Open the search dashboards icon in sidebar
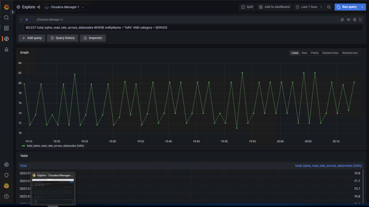 click(6, 18)
